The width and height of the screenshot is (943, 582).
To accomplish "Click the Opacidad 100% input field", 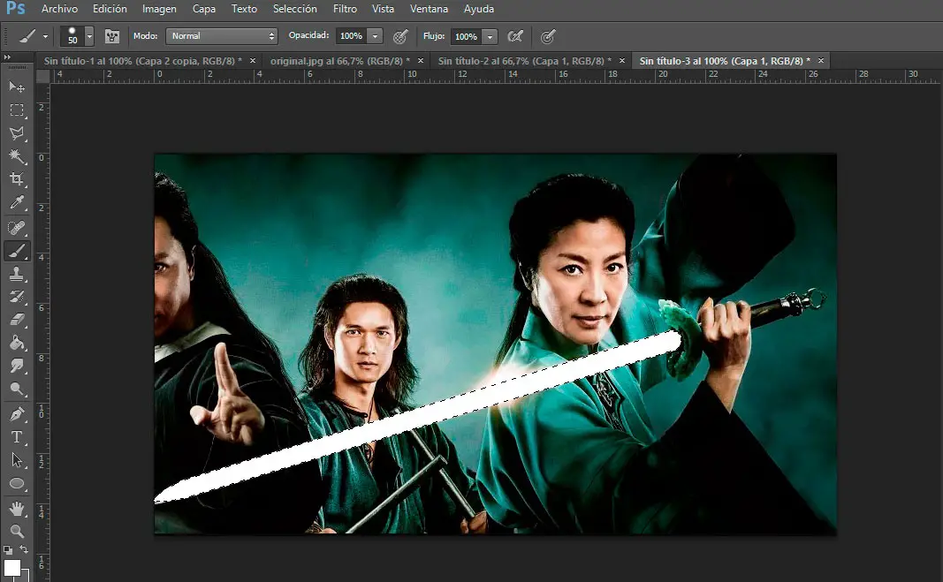I will (x=351, y=36).
